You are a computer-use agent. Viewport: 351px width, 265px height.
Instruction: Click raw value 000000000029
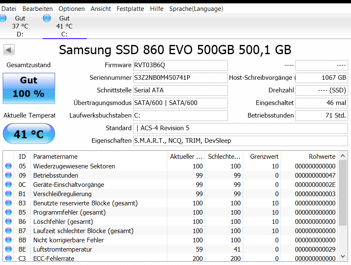pos(315,249)
